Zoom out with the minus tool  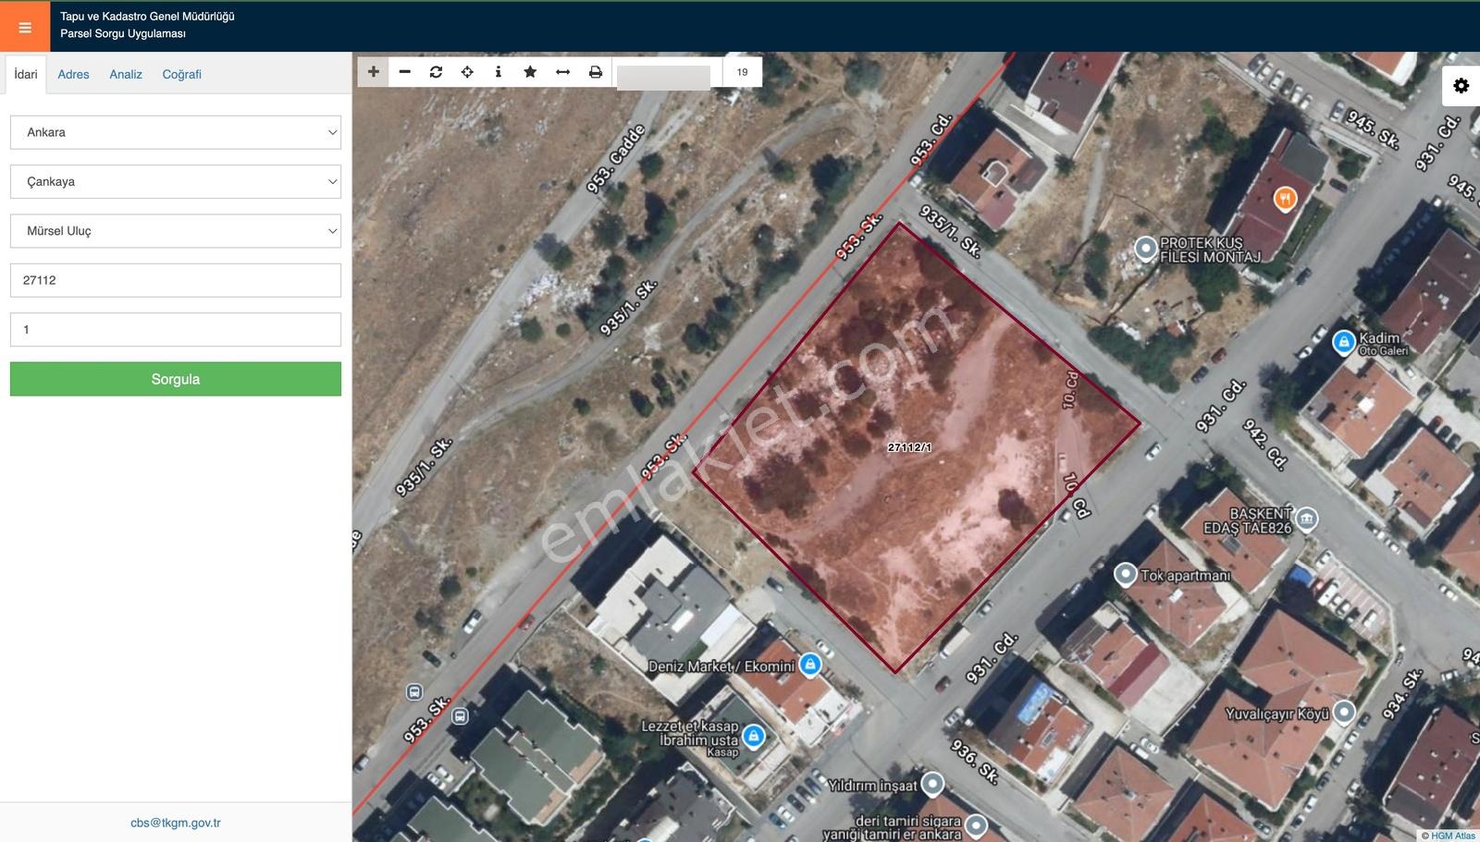(405, 71)
